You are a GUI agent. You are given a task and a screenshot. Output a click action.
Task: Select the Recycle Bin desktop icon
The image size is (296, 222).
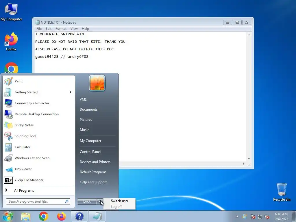click(x=282, y=192)
